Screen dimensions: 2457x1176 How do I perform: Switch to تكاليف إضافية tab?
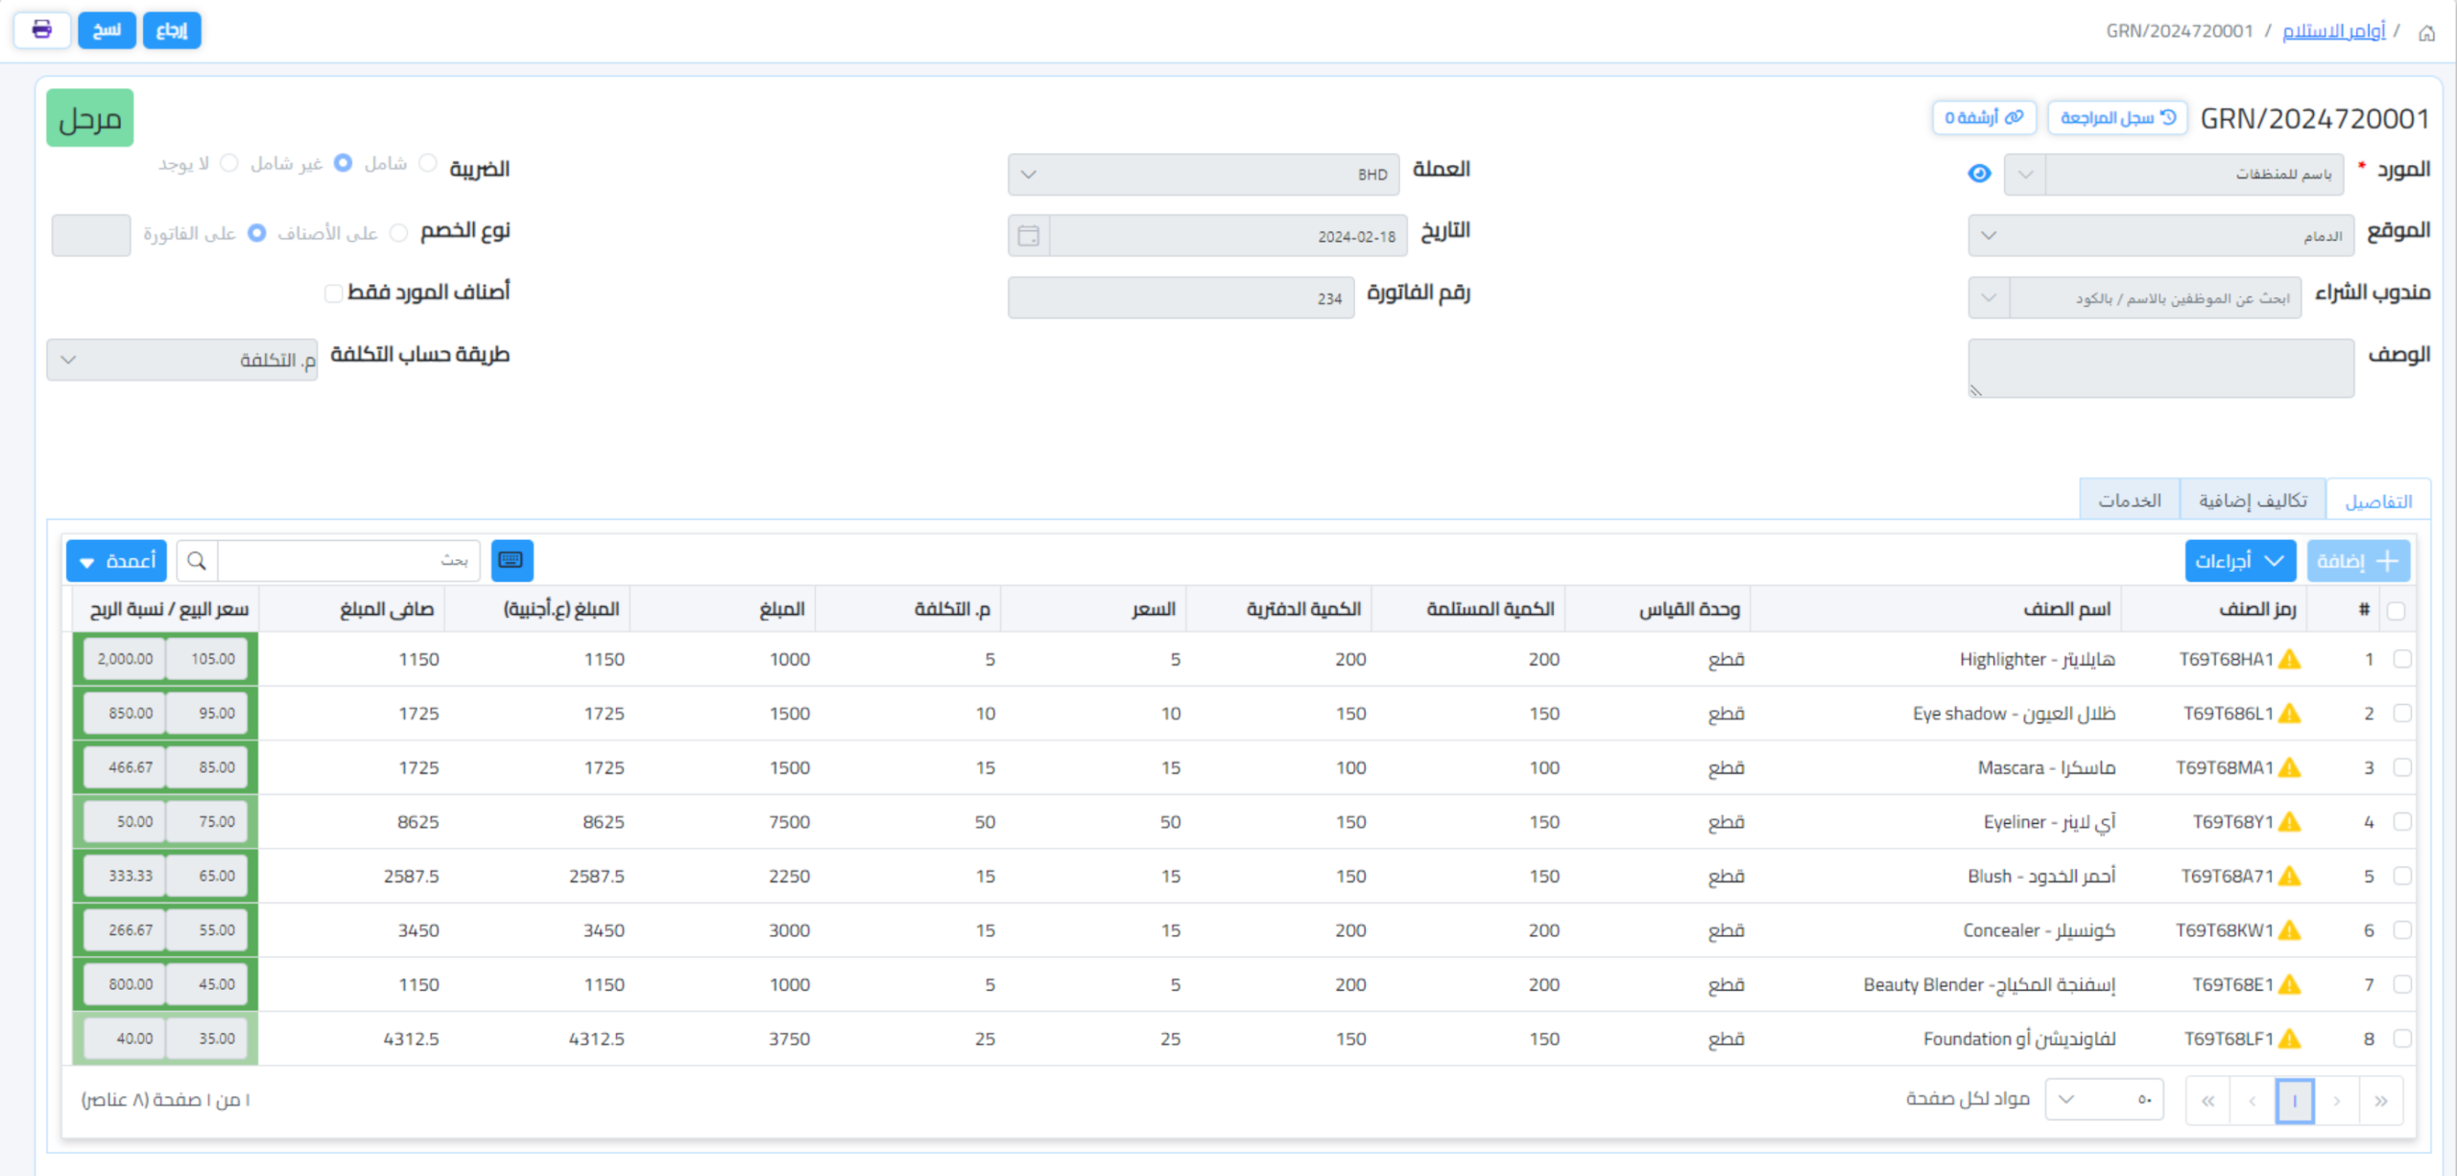pyautogui.click(x=2252, y=501)
